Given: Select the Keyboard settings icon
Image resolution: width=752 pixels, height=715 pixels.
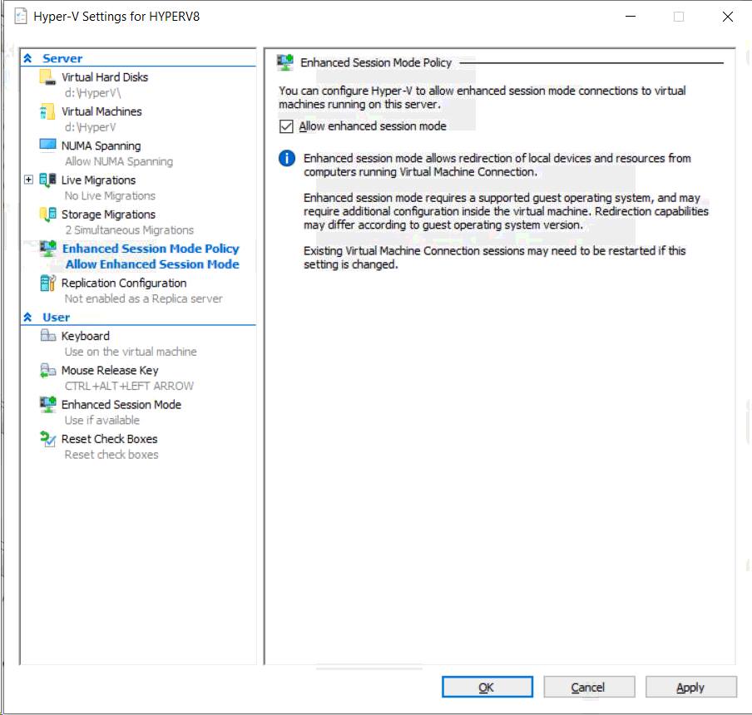Looking at the screenshot, I should (x=47, y=335).
